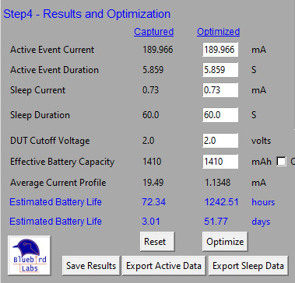This screenshot has width=295, height=283.
Task: Click the optimized average current 1.1348 value
Action: 217,183
